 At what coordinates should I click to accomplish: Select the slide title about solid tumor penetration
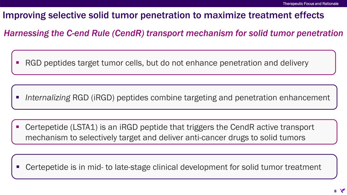tap(163, 16)
